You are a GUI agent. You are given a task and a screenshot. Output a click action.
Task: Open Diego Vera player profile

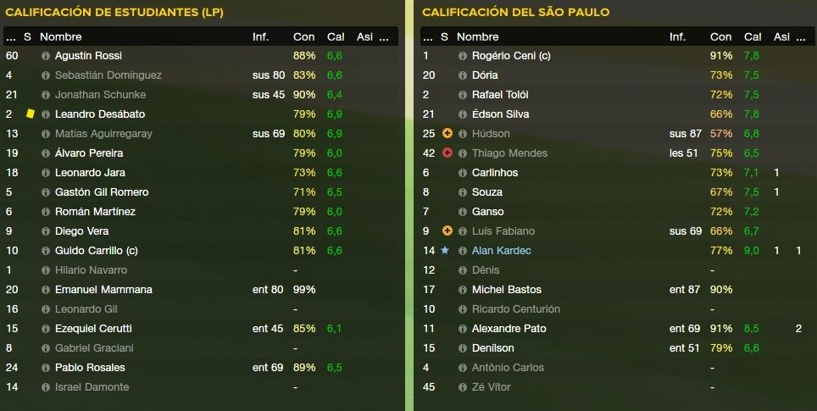82,230
